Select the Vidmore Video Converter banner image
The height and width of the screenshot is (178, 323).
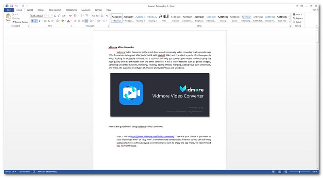(160, 95)
